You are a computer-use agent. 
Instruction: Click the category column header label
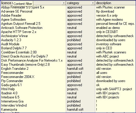pos(73,3)
